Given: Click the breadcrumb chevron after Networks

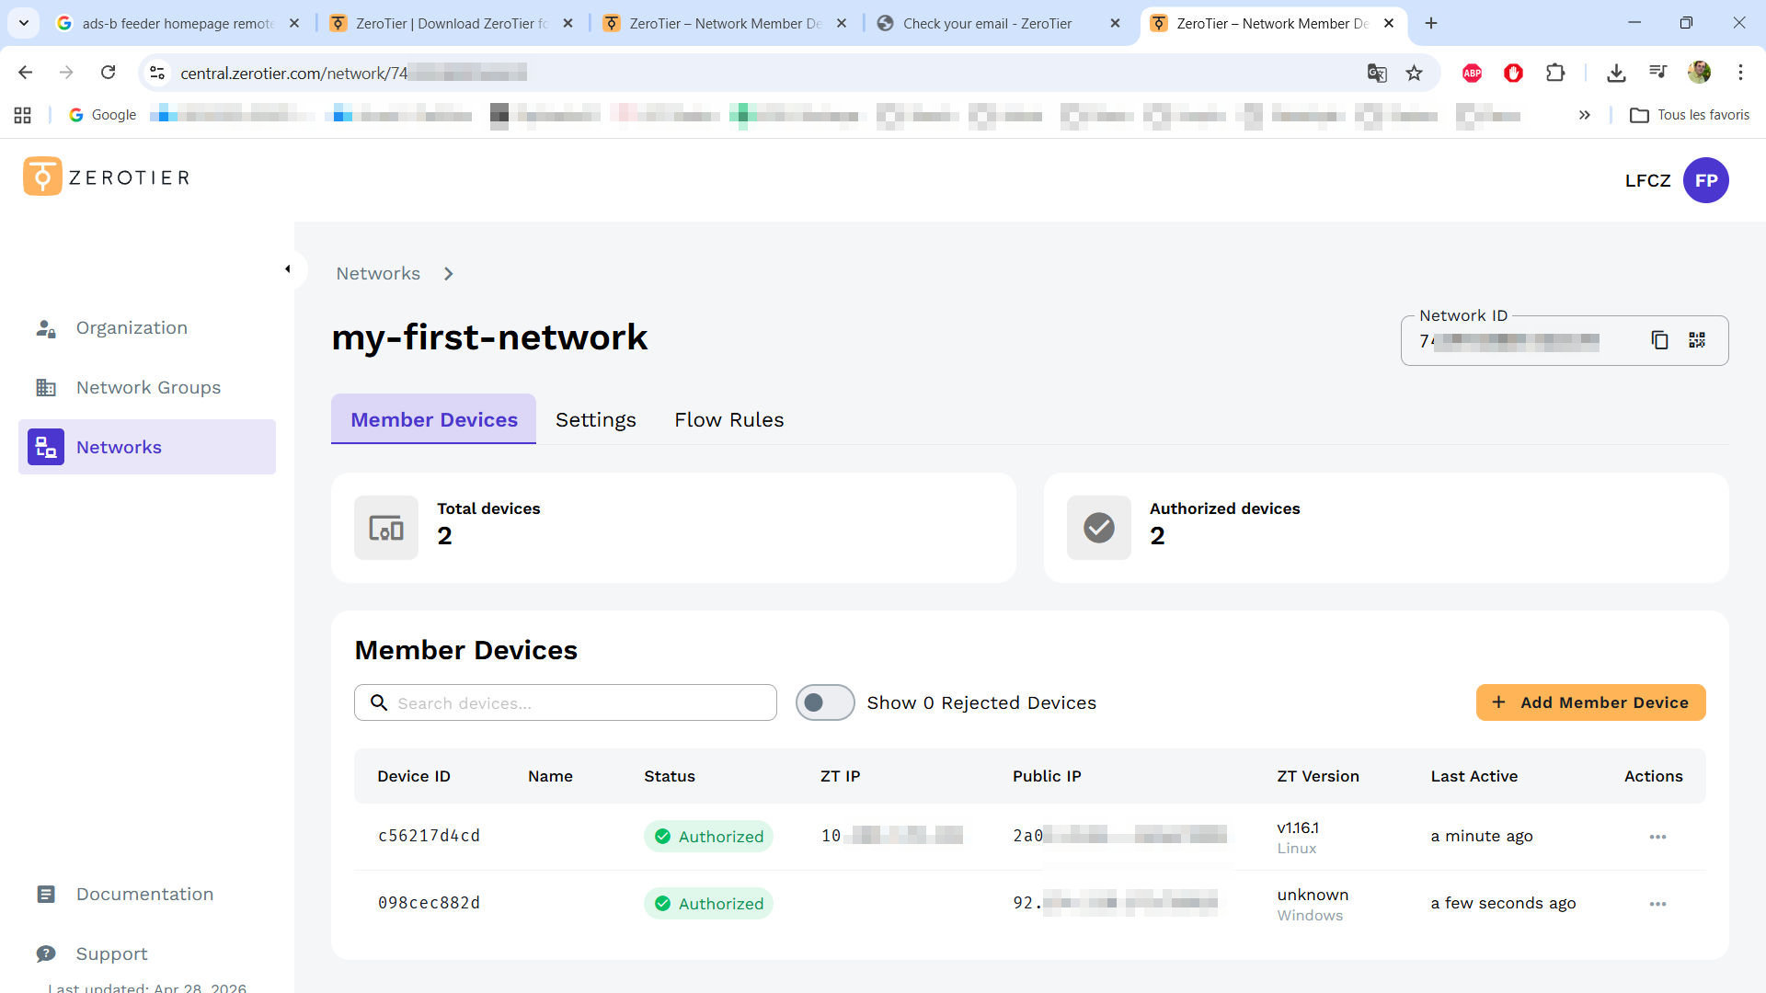Looking at the screenshot, I should (x=448, y=274).
